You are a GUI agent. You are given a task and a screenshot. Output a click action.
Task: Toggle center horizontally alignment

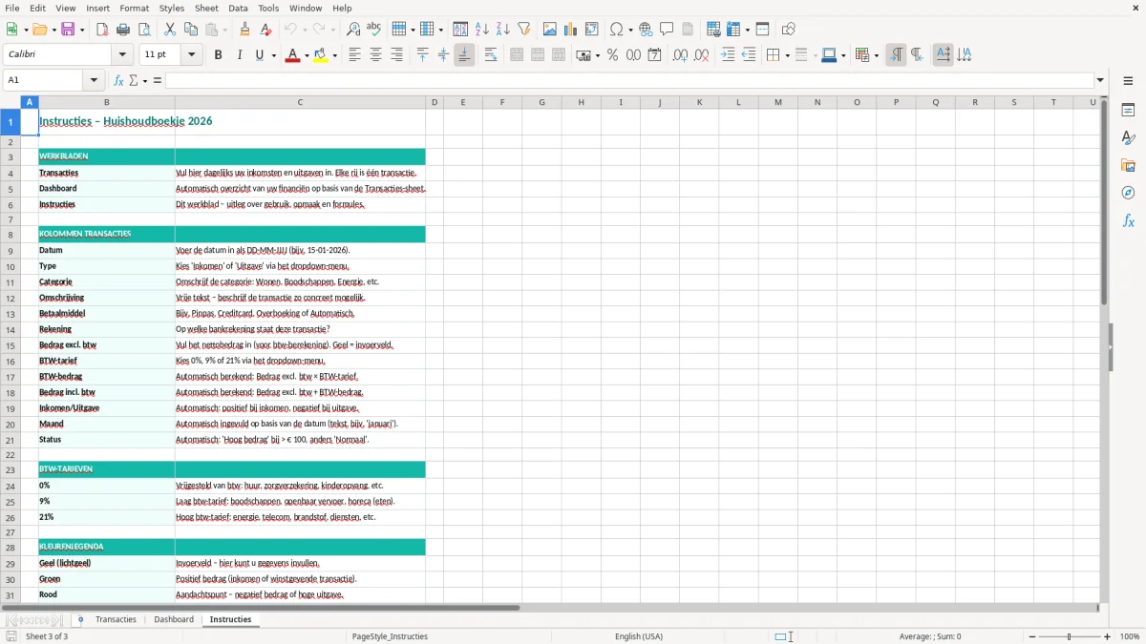[x=375, y=55]
